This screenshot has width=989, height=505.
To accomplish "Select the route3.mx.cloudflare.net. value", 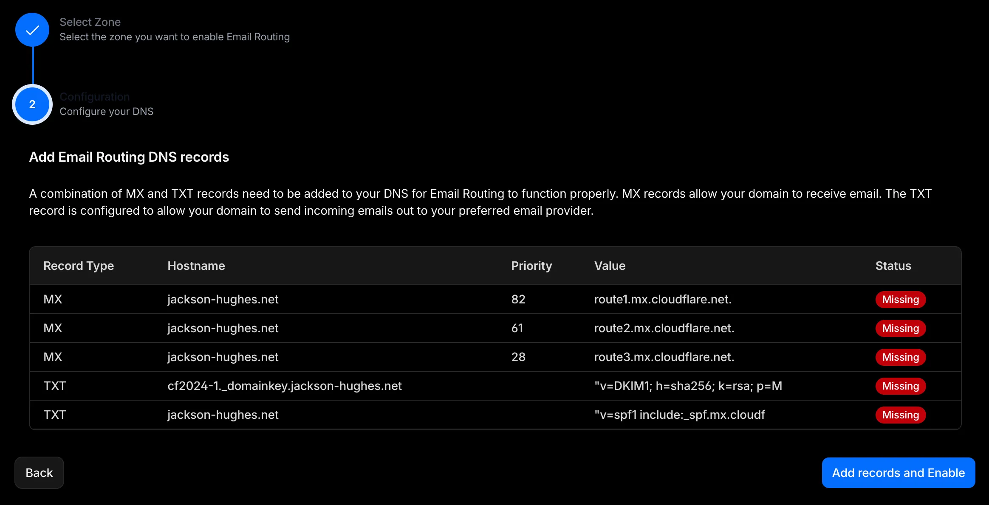I will pos(664,357).
